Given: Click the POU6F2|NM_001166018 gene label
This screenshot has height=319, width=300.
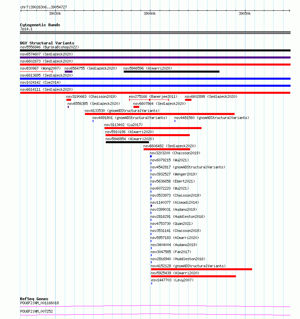Looking at the screenshot, I should (39, 303).
